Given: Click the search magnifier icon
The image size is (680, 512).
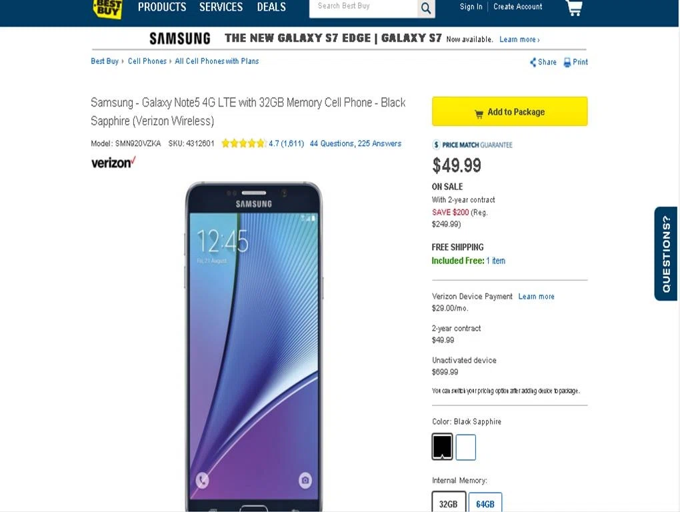Looking at the screenshot, I should (x=426, y=8).
